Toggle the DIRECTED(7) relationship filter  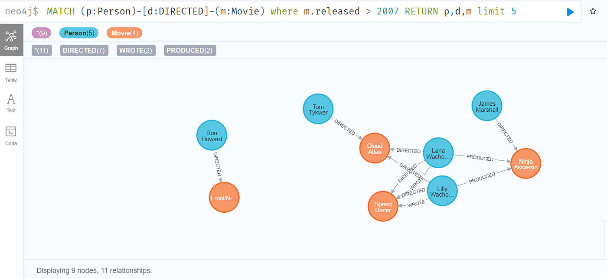pos(84,50)
